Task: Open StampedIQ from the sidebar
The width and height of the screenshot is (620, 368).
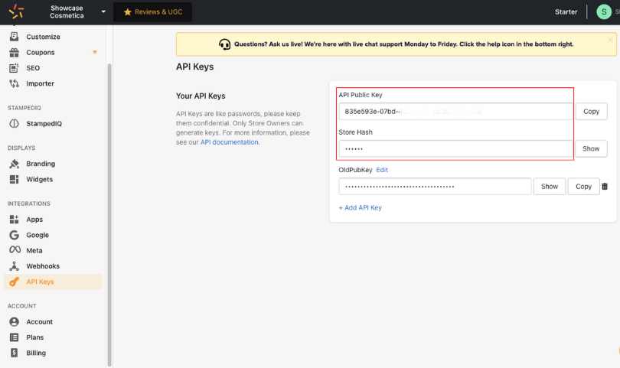Action: tap(44, 123)
